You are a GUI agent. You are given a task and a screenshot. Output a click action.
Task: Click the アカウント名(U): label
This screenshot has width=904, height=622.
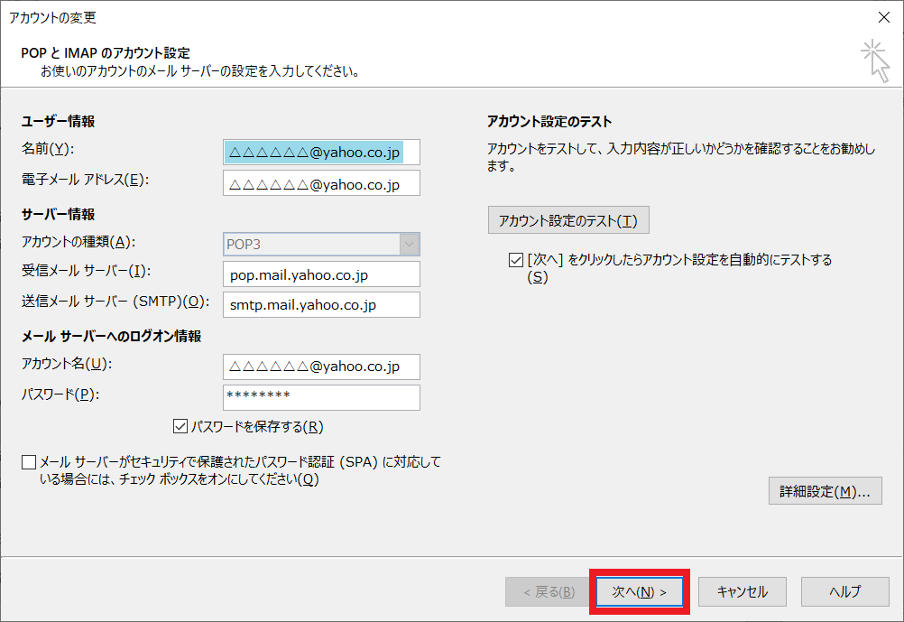tap(67, 364)
